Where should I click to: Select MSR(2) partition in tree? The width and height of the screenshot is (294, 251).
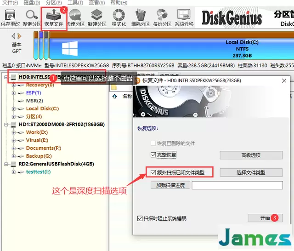pos(34,101)
